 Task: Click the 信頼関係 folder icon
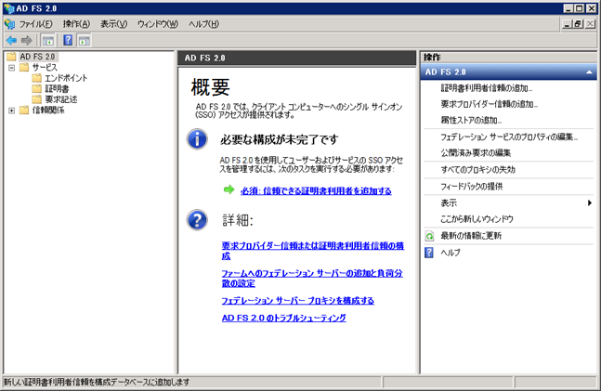(x=24, y=111)
